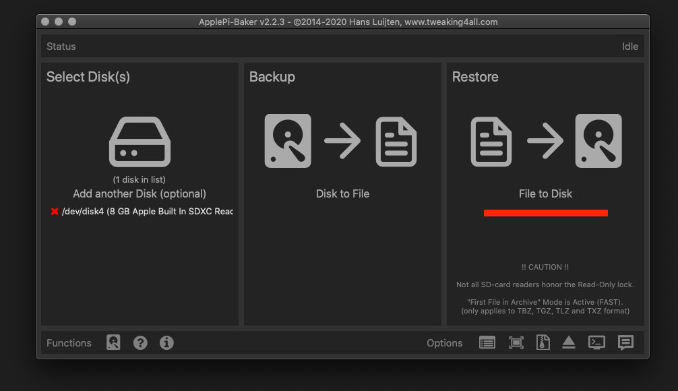Zoom the ApplePi-Baker window
This screenshot has width=678, height=391.
72,22
